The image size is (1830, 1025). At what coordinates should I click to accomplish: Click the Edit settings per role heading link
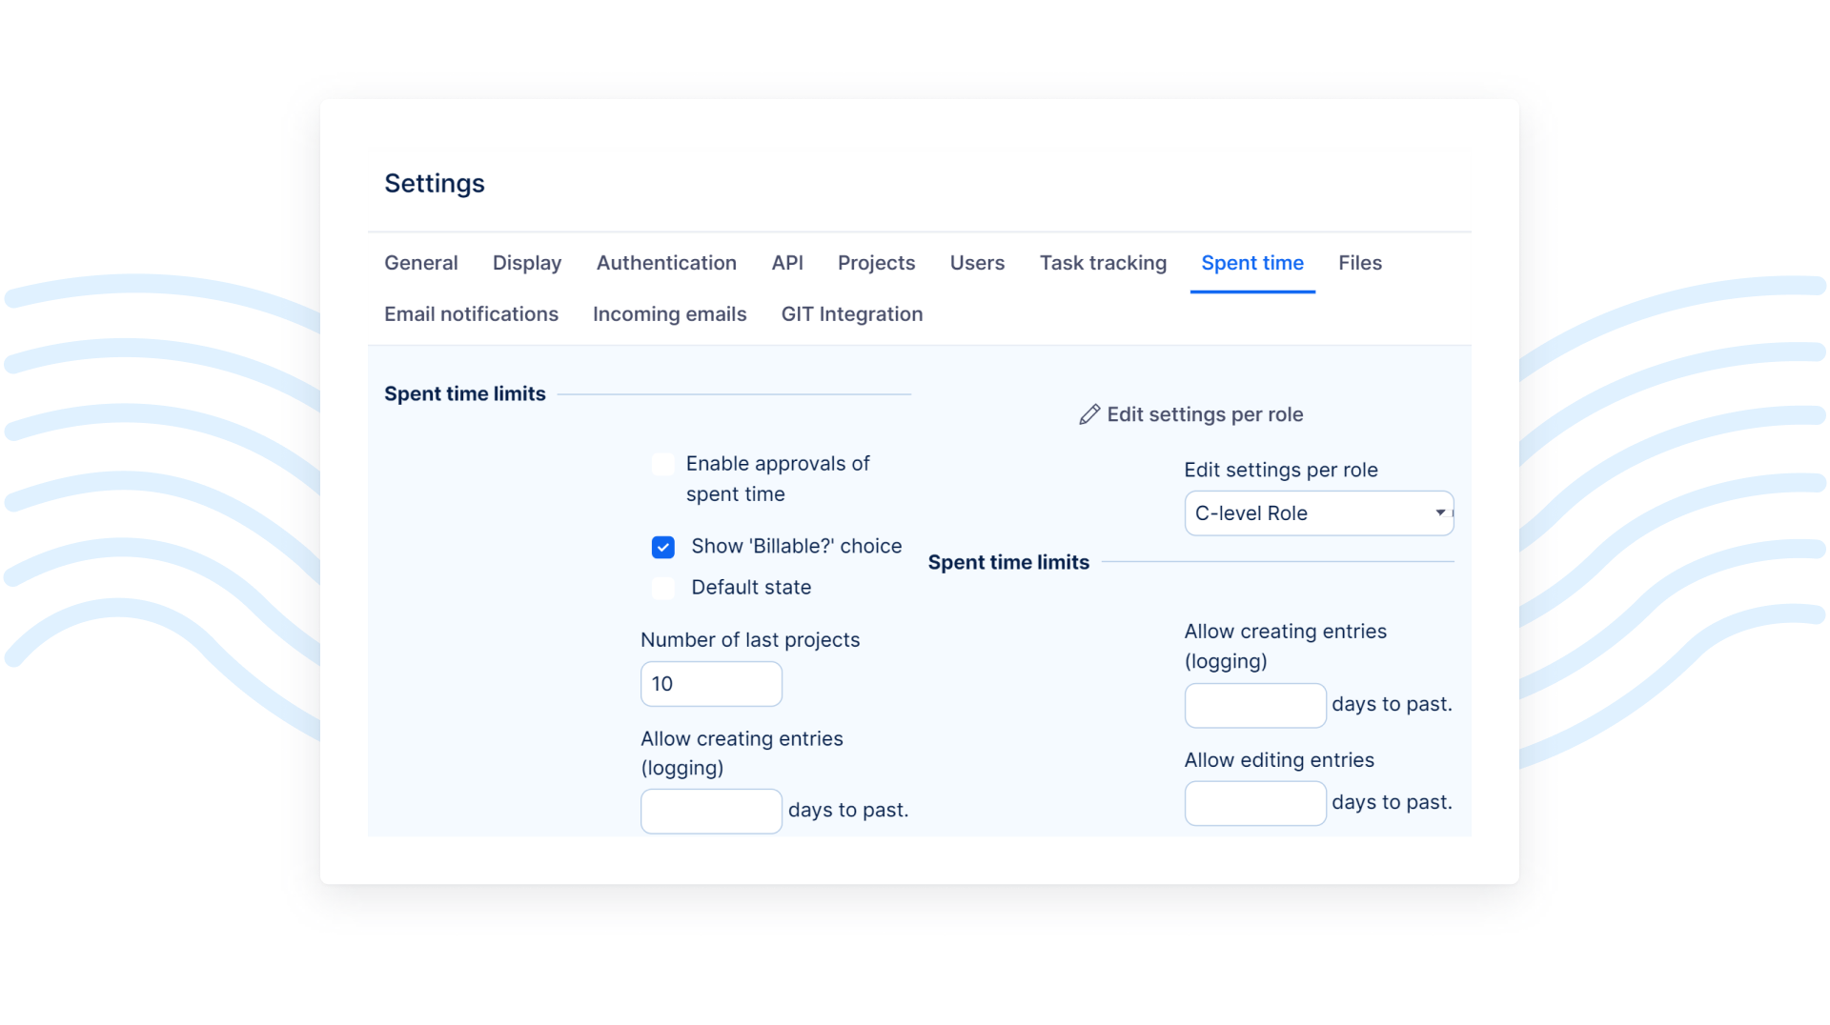coord(1204,414)
